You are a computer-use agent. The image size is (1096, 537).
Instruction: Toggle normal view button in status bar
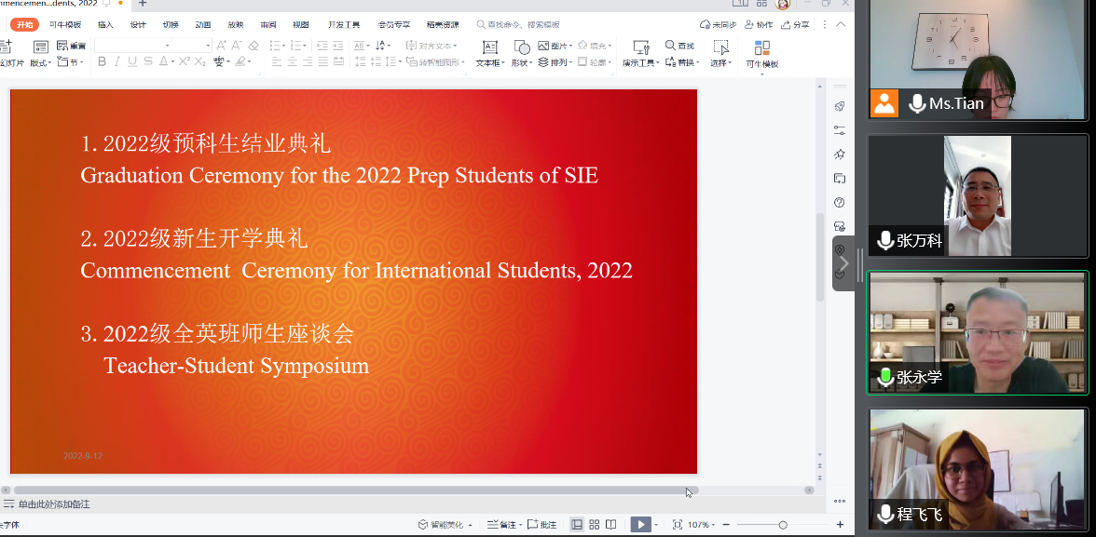pos(577,525)
